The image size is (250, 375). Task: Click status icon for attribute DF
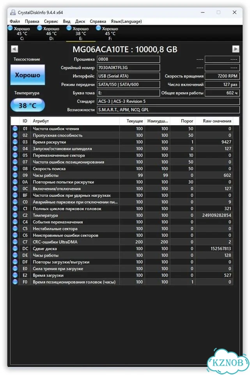[x=15, y=262]
